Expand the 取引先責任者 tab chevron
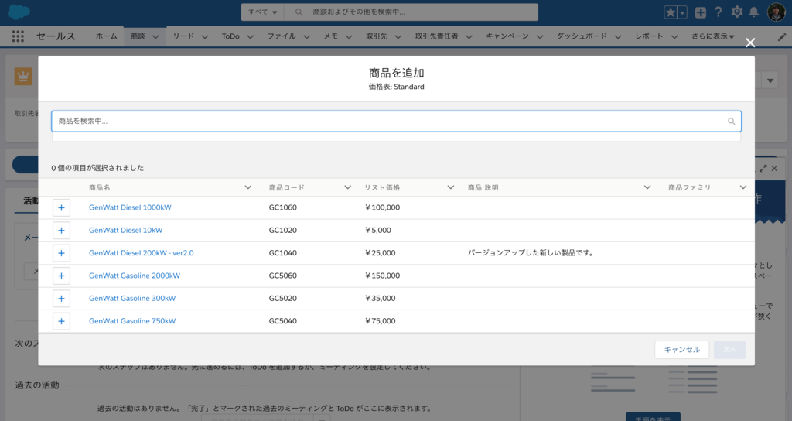 [x=469, y=37]
